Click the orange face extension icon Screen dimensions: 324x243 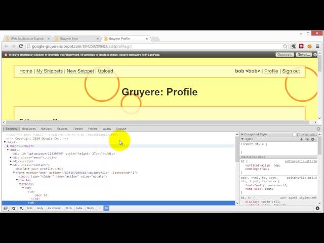[x=309, y=46]
